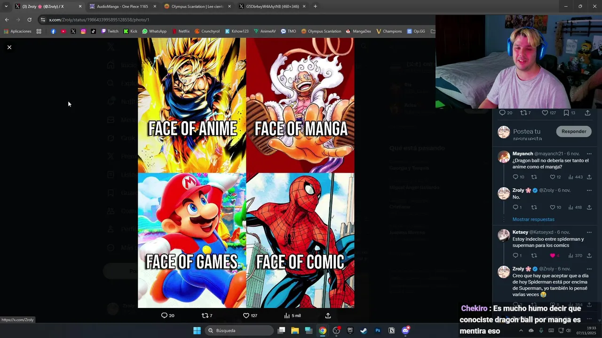Click the taskbar Búsqueda search box
Image resolution: width=602 pixels, height=338 pixels.
(x=239, y=330)
